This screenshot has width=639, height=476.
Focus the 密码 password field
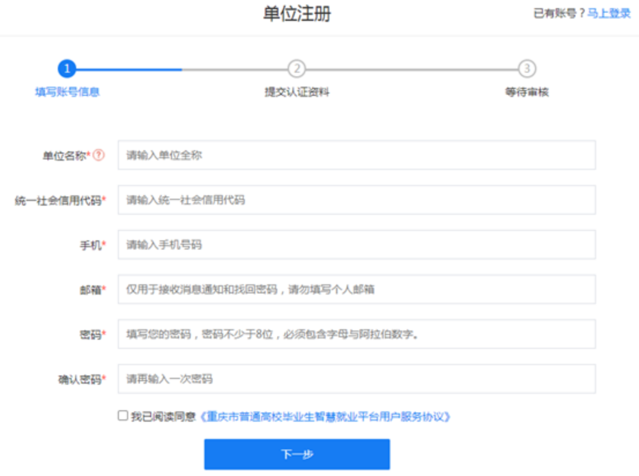coord(356,334)
